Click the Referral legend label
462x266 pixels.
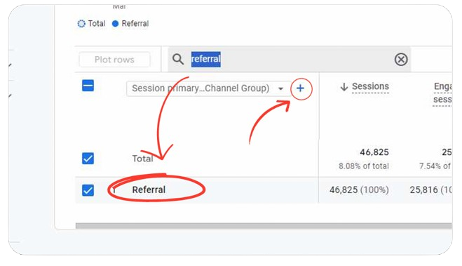point(135,24)
